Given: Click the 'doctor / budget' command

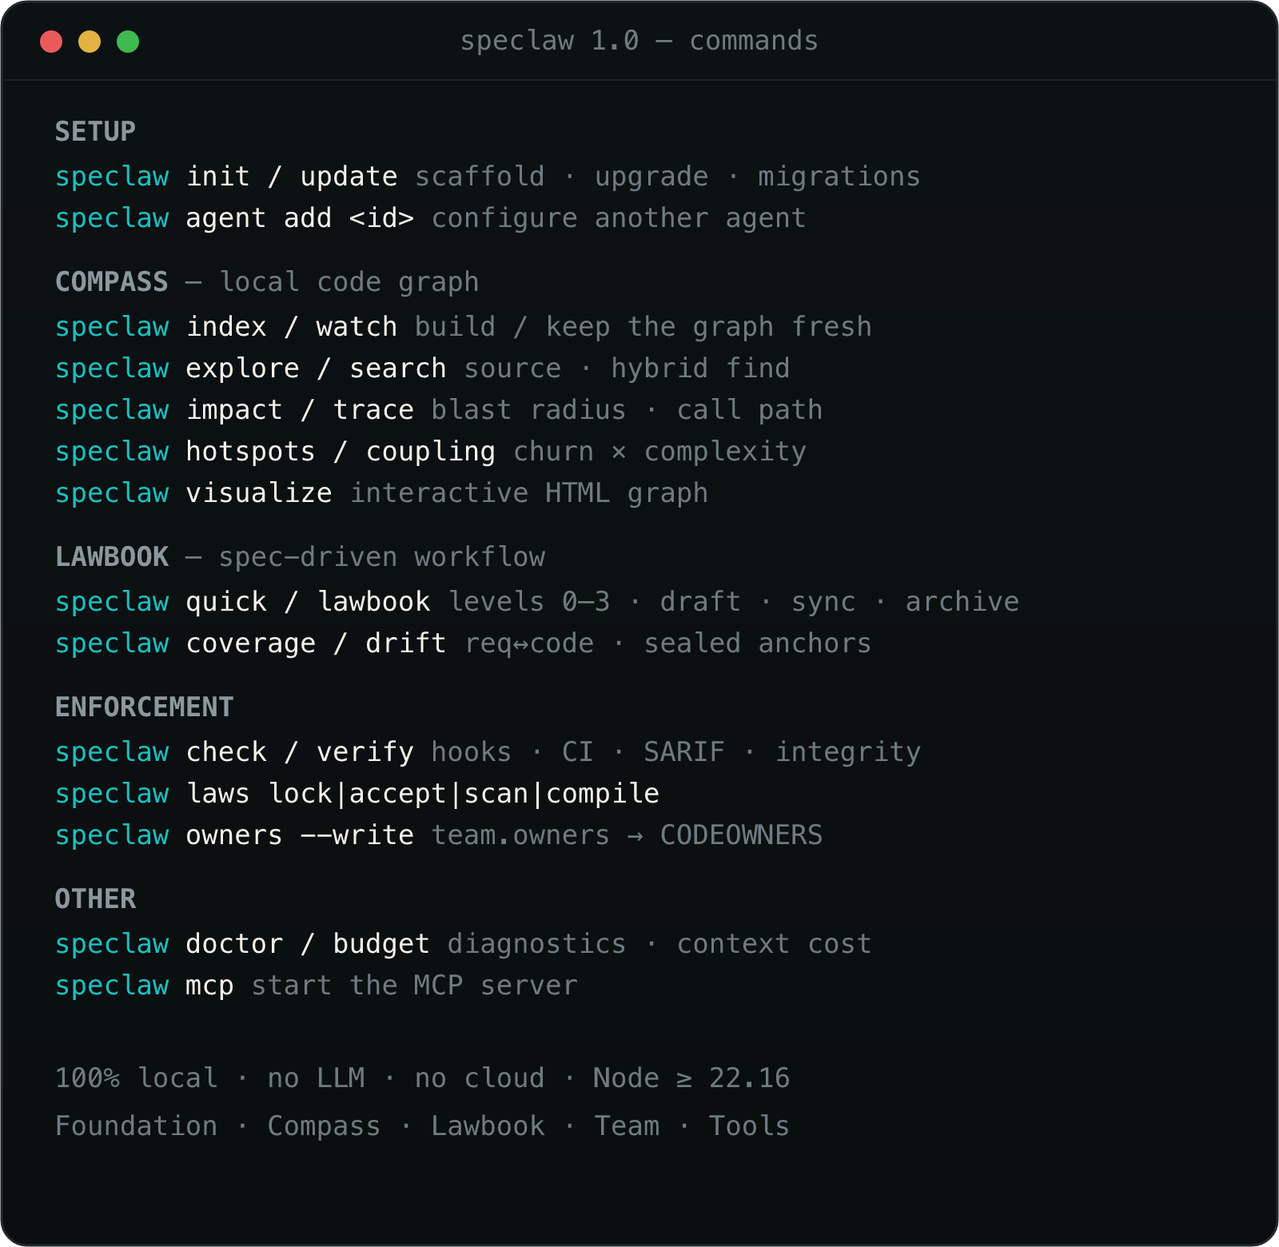Looking at the screenshot, I should pyautogui.click(x=308, y=944).
